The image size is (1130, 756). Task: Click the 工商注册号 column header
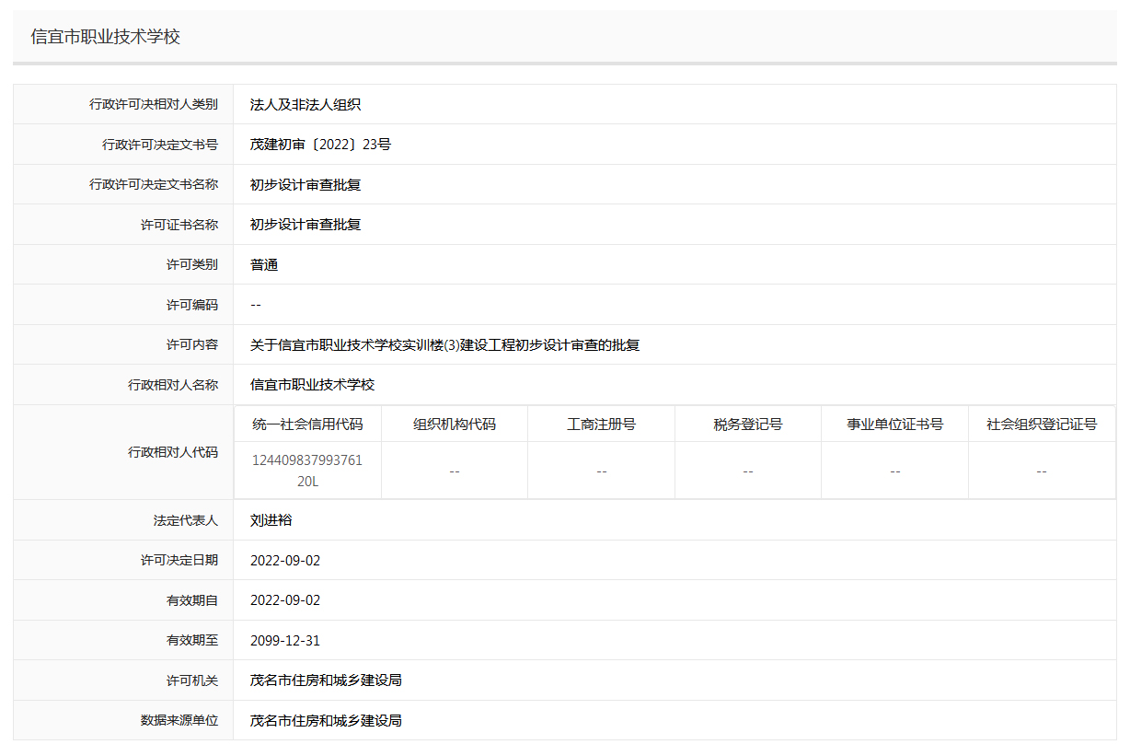pyautogui.click(x=601, y=425)
